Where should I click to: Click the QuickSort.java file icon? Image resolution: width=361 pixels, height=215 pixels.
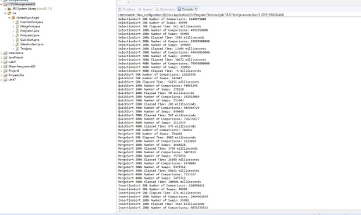(17, 40)
